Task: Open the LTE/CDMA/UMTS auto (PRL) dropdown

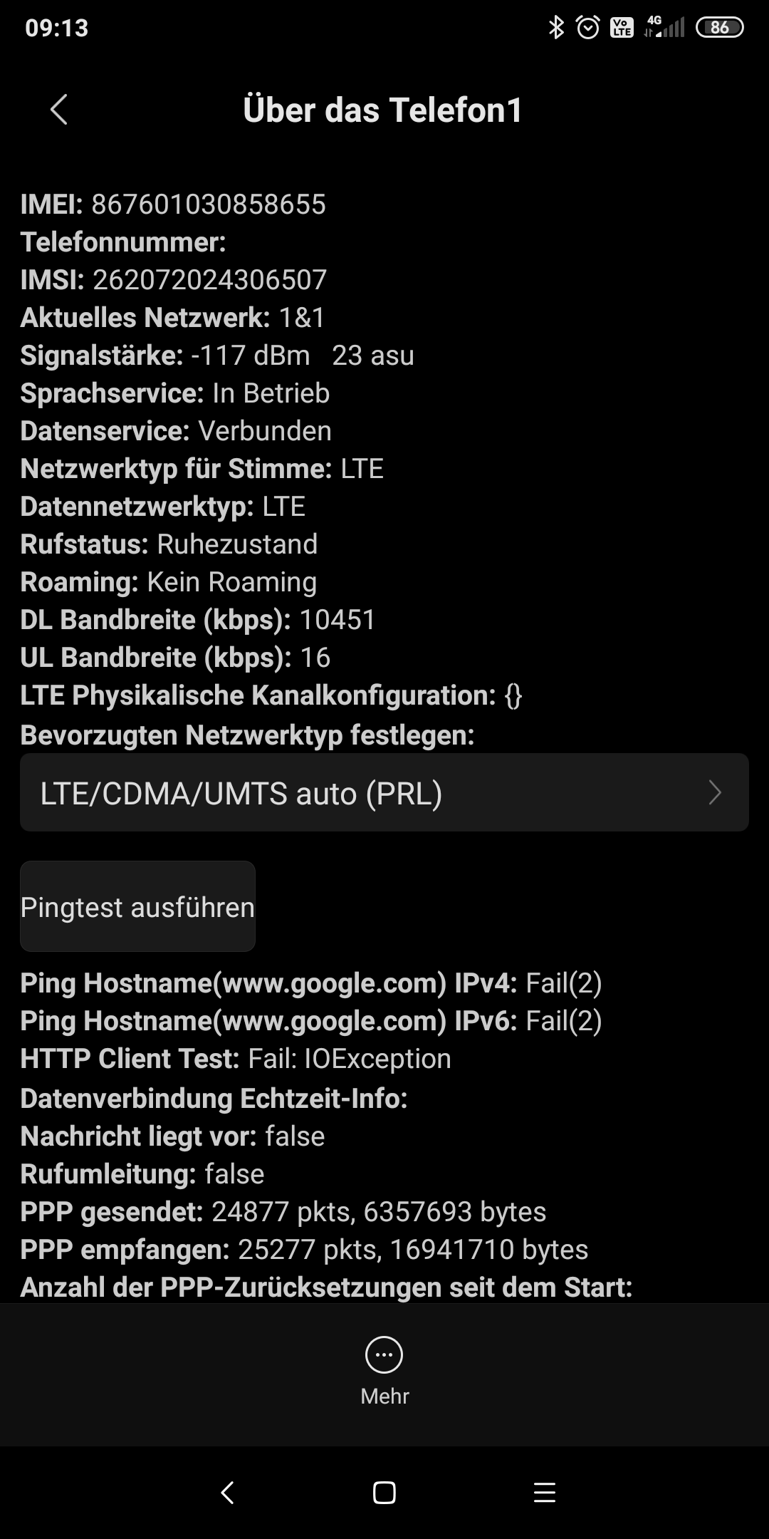Action: pyautogui.click(x=384, y=792)
